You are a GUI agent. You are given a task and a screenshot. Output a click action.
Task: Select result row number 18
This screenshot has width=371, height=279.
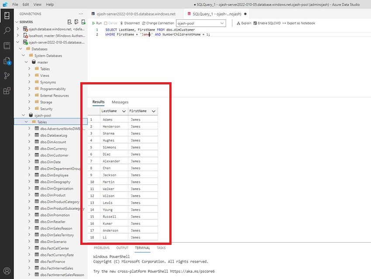pyautogui.click(x=94, y=237)
